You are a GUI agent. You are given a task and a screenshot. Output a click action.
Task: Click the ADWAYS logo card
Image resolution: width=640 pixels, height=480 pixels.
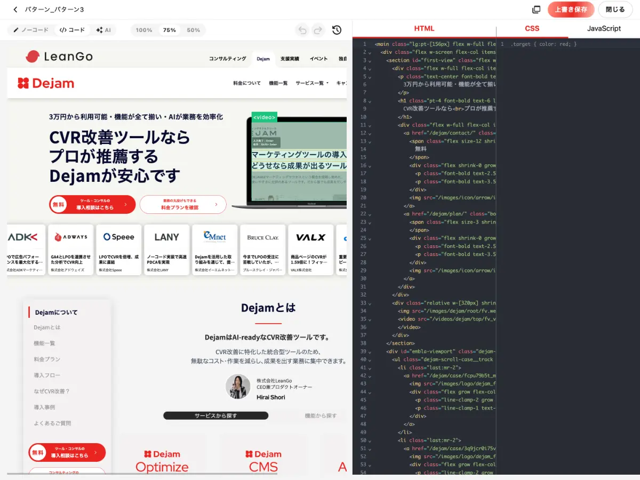click(71, 250)
